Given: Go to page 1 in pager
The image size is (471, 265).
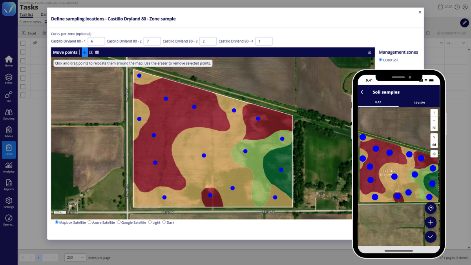Looking at the screenshot, I should pos(38,258).
